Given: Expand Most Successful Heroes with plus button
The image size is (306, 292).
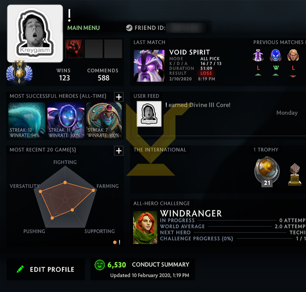Looking at the screenshot, I should pos(119,97).
